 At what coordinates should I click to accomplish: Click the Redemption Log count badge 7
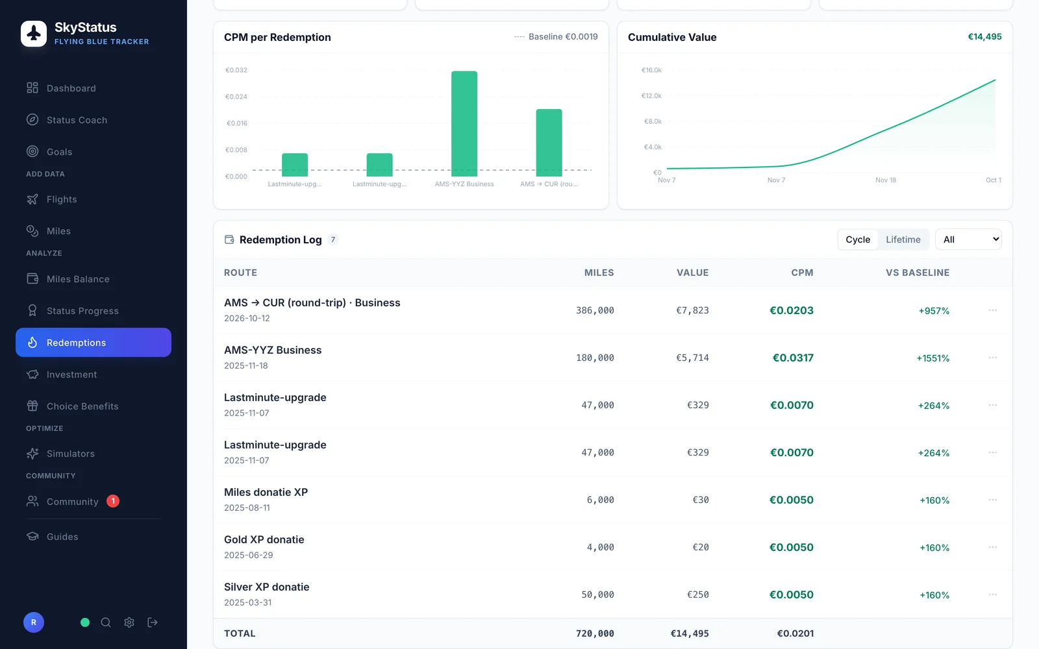tap(333, 239)
